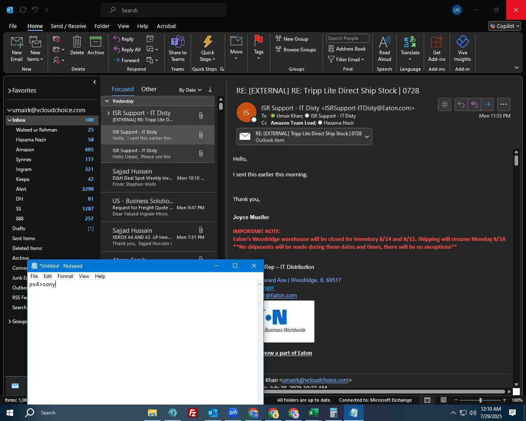Image resolution: width=526 pixels, height=421 pixels.
Task: Open the New Items button
Action: 35,49
